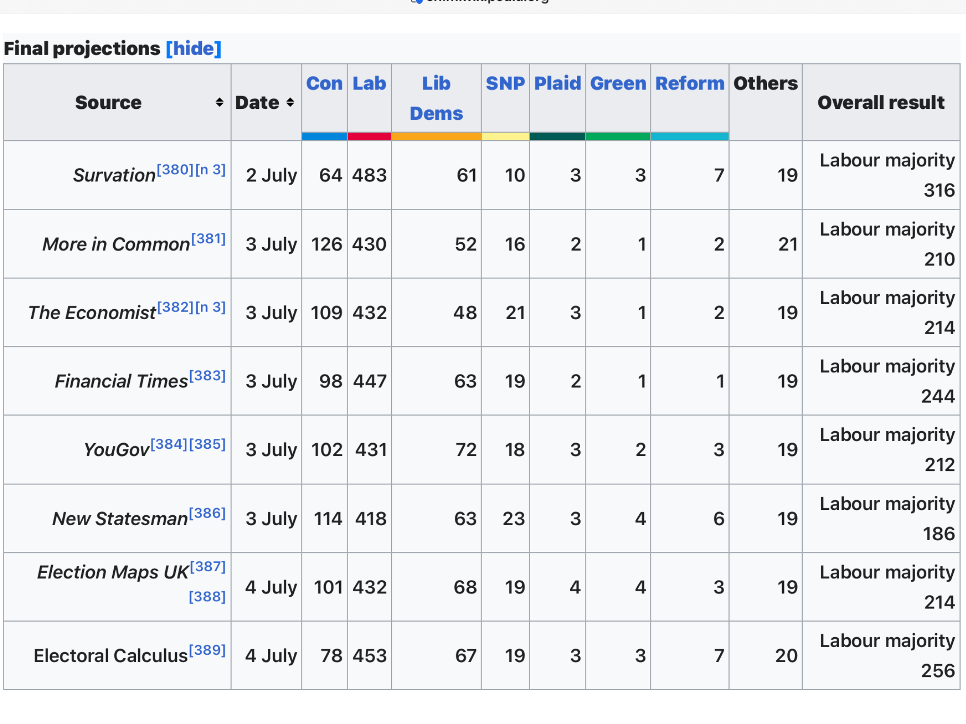Click the Lib Dems orange color bar
The width and height of the screenshot is (966, 724).
[436, 136]
